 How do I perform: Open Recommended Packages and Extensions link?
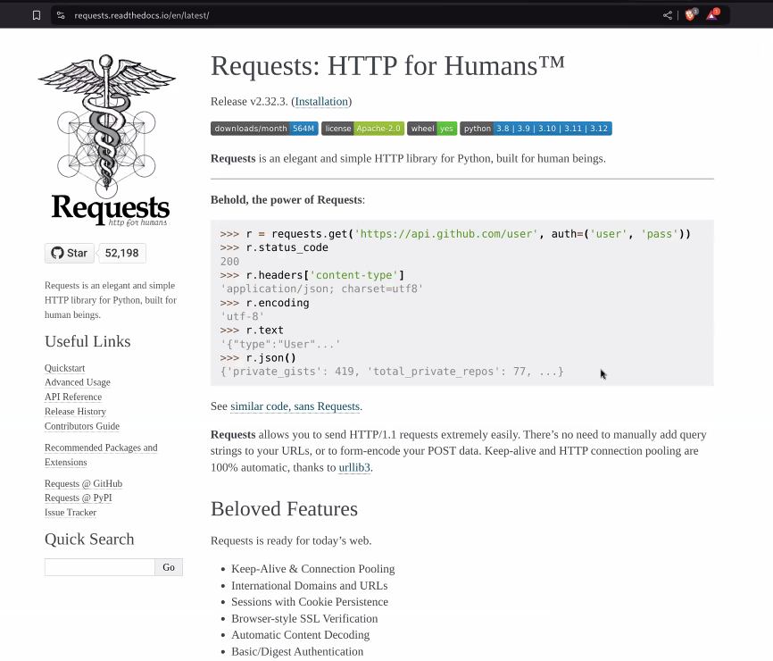[x=101, y=455]
